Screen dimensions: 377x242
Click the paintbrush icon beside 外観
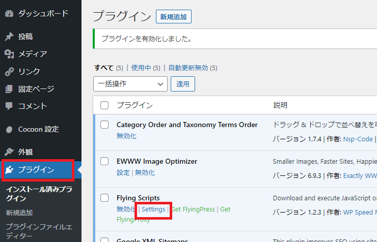(9, 152)
